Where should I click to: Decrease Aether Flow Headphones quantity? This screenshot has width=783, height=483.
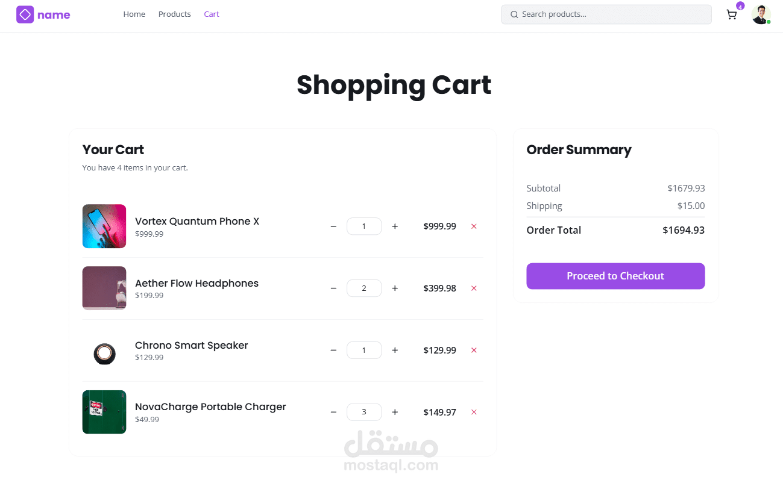click(333, 288)
